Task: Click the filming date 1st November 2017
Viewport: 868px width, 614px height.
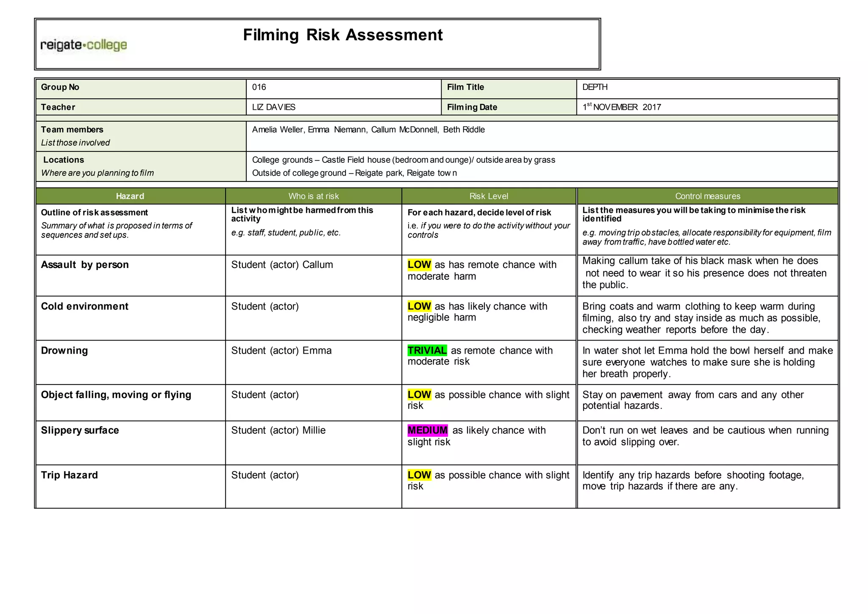Action: (x=621, y=107)
